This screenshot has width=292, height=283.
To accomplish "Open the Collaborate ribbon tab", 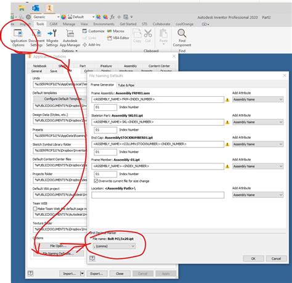I will (161, 24).
